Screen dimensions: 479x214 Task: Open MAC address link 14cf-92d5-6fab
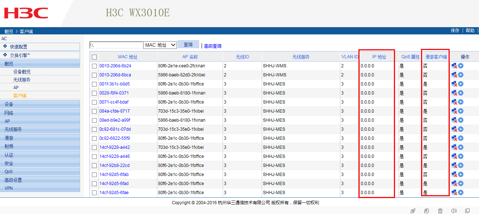pos(114,175)
